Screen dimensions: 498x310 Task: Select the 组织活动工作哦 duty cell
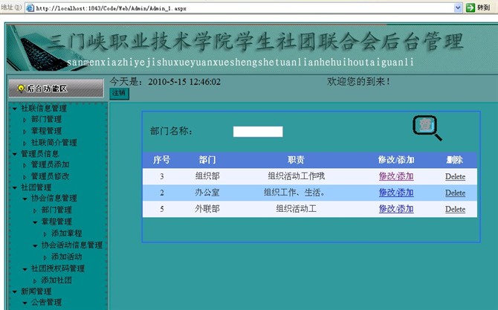(296, 176)
